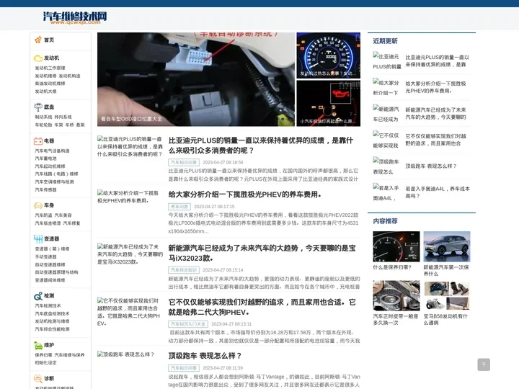The image size is (519, 389).
Task: Open the 发动机工作原理 link
Action: (50, 68)
